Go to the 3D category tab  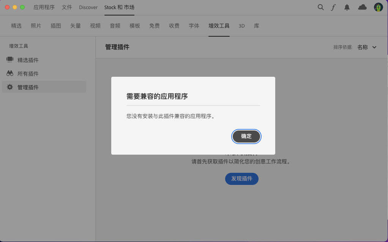tap(242, 26)
